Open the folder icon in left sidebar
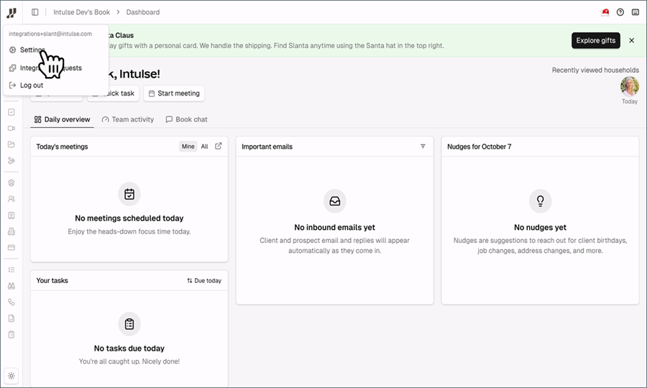Screen dimensions: 647x388 coord(12,144)
